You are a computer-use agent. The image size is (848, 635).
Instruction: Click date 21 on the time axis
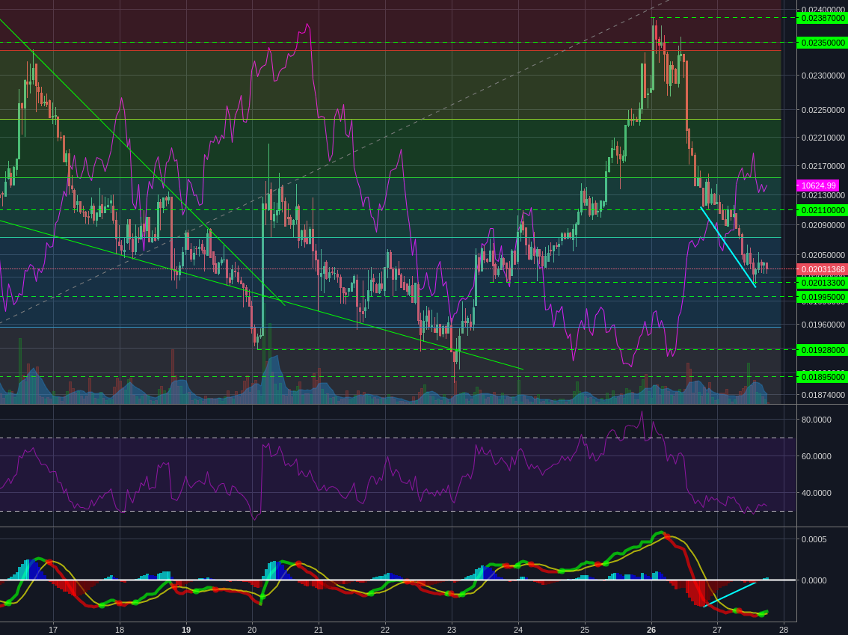coord(319,630)
